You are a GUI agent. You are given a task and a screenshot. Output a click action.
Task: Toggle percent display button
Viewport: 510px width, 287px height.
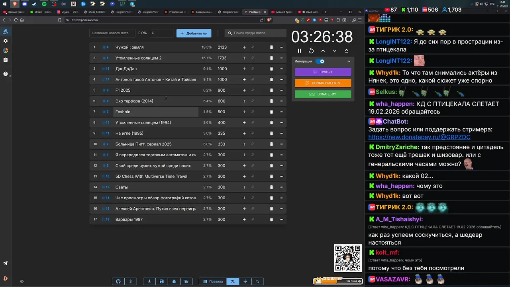pos(233,281)
